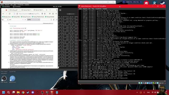169x95 pixels.
Task: Go back in the Firefox browser
Action: (3, 14)
